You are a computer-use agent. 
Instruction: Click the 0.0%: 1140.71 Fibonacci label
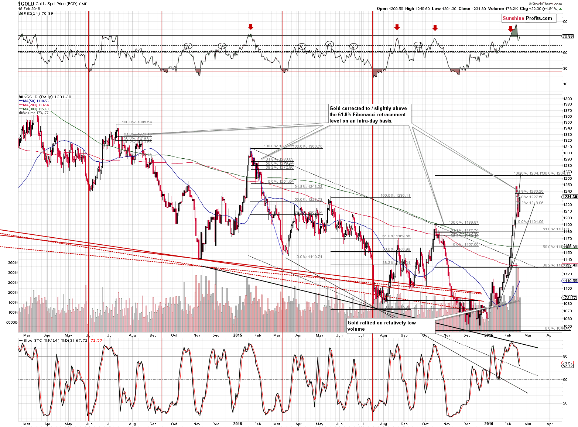(309, 257)
